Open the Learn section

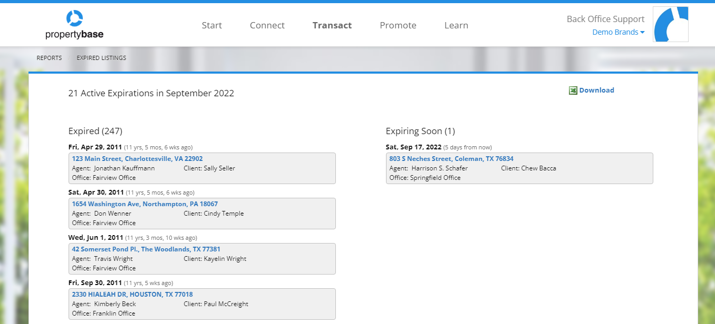click(456, 25)
